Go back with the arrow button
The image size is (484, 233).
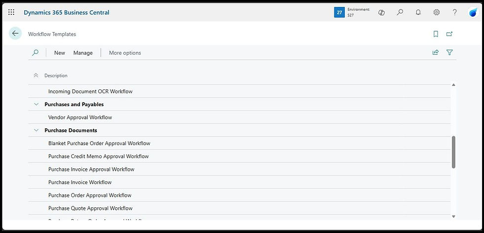pos(15,34)
